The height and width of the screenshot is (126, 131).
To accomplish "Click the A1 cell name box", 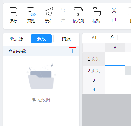I will pyautogui.click(x=94, y=38).
